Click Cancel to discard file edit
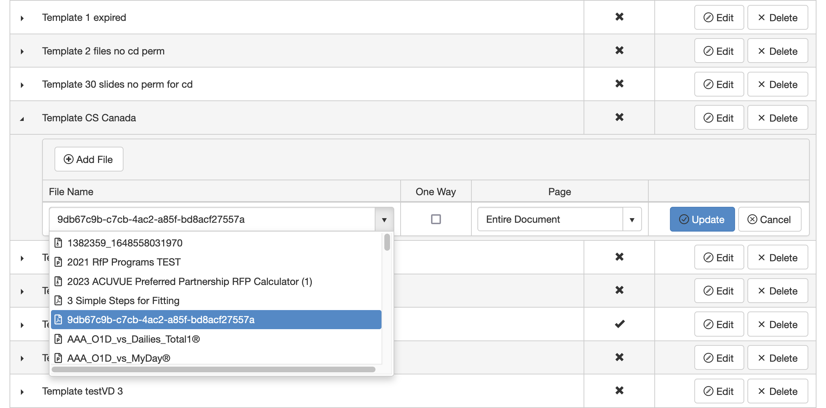Screen dimensions: 826x408 (x=769, y=220)
